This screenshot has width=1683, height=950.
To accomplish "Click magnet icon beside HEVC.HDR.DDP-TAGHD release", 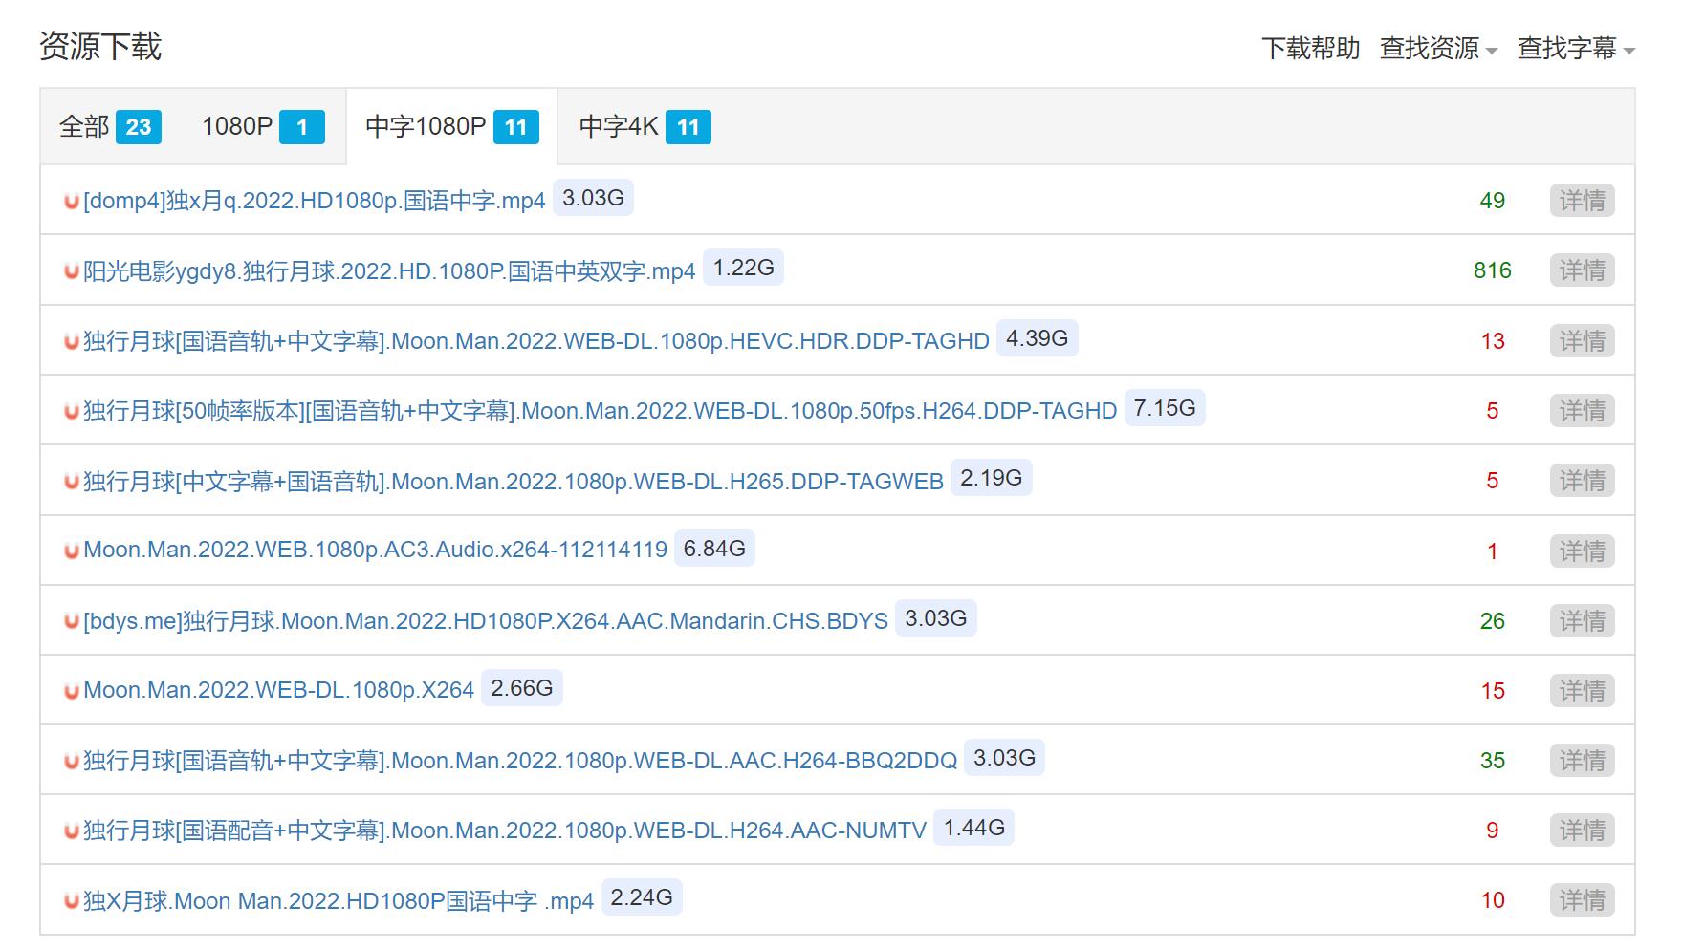I will pyautogui.click(x=71, y=342).
